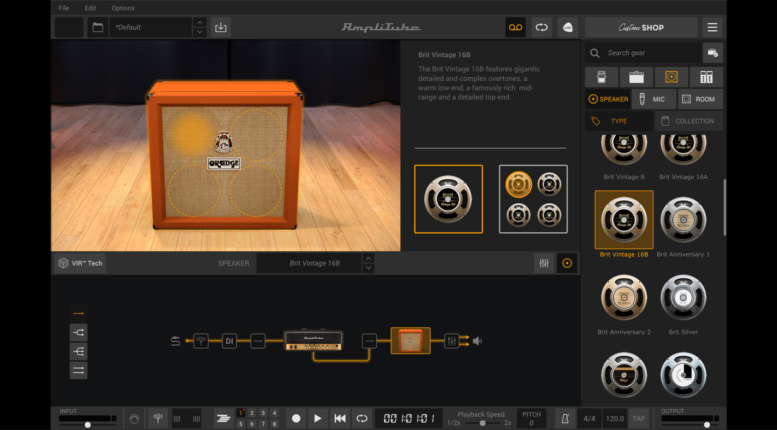Click the *Default preset name field
777x430 pixels.
[x=151, y=27]
